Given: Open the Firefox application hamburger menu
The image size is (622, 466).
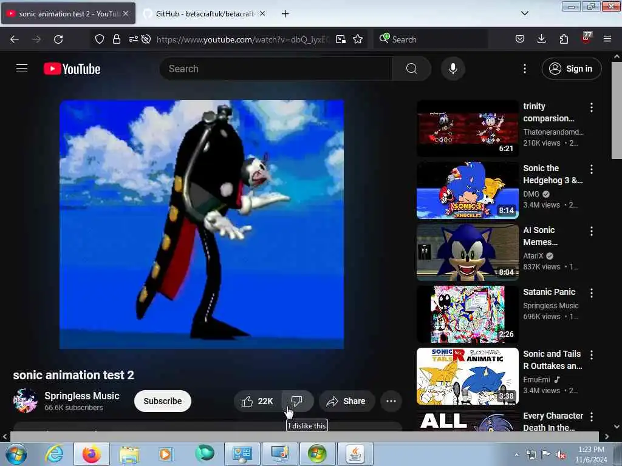Looking at the screenshot, I should [x=607, y=39].
